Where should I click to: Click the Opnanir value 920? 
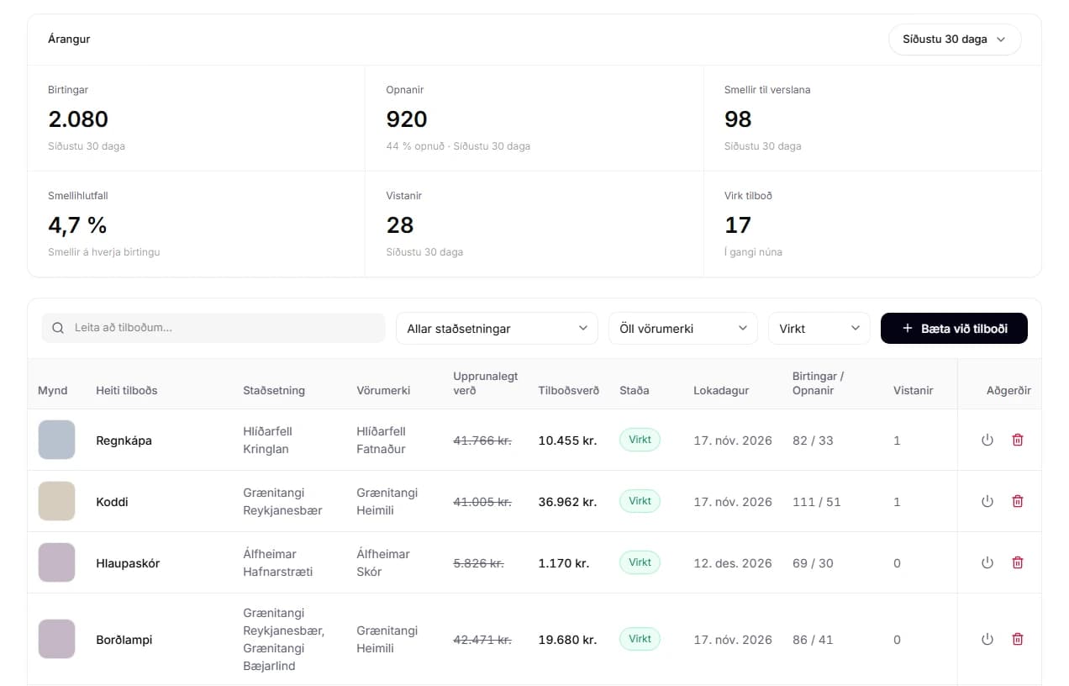407,119
